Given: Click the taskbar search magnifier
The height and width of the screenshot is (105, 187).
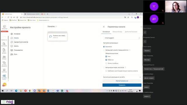Looking at the screenshot, I should 7,91.
